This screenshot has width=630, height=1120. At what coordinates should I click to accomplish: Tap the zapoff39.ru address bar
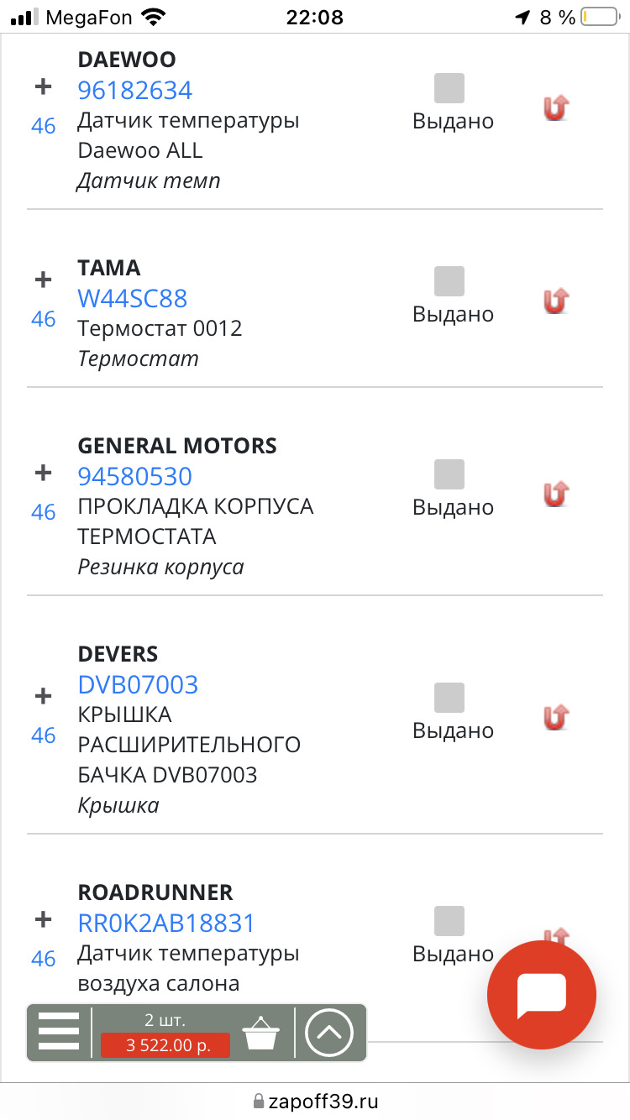coord(315,1101)
